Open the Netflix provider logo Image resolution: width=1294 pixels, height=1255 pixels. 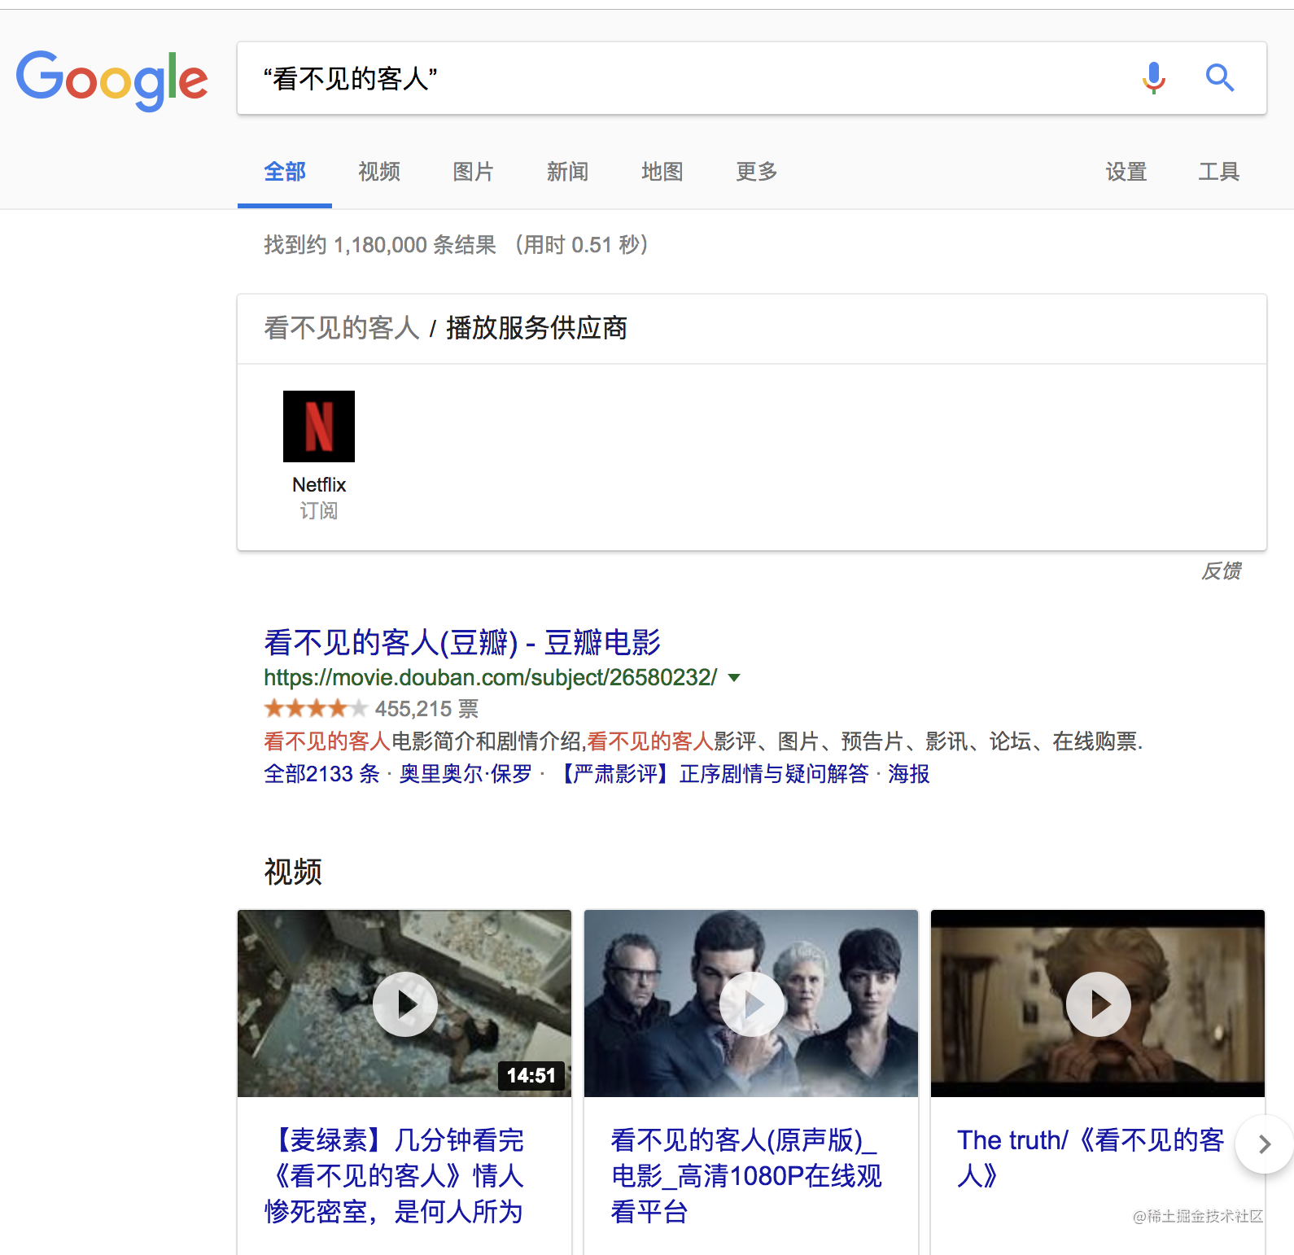(x=319, y=426)
